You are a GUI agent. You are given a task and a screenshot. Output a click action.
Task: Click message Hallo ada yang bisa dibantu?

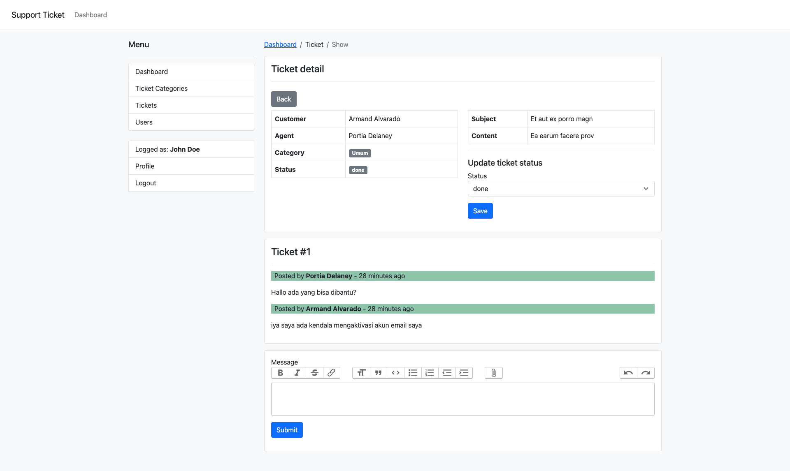(x=314, y=292)
